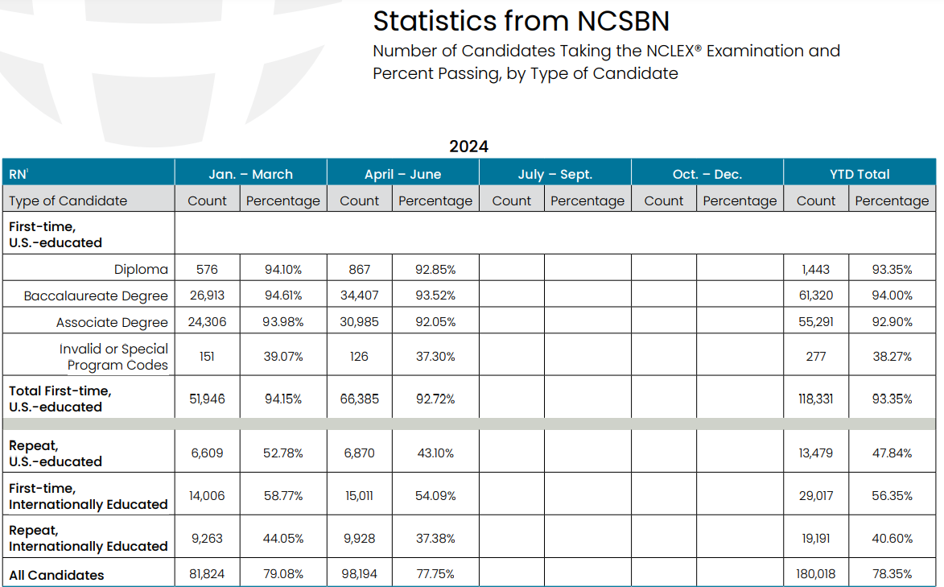Image resolution: width=944 pixels, height=587 pixels.
Task: Click the 'Baccalaureate Degree' row label
Action: [x=96, y=296]
